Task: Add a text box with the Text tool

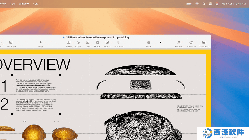Action: [88, 44]
